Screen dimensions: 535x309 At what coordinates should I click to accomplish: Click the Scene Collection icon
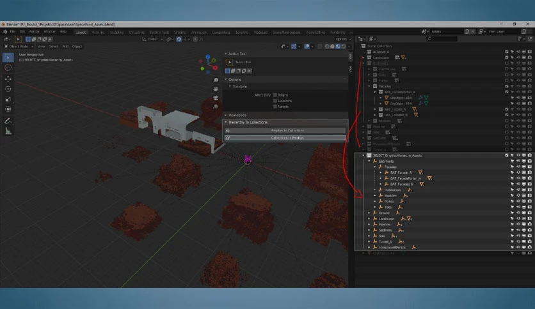363,46
